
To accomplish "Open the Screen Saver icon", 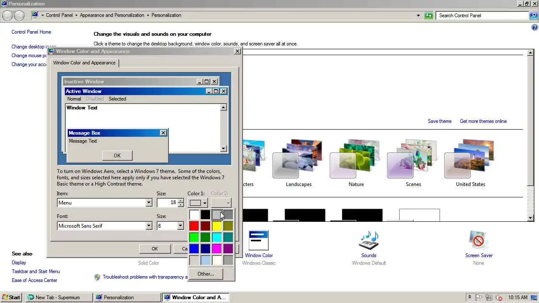I will point(478,241).
